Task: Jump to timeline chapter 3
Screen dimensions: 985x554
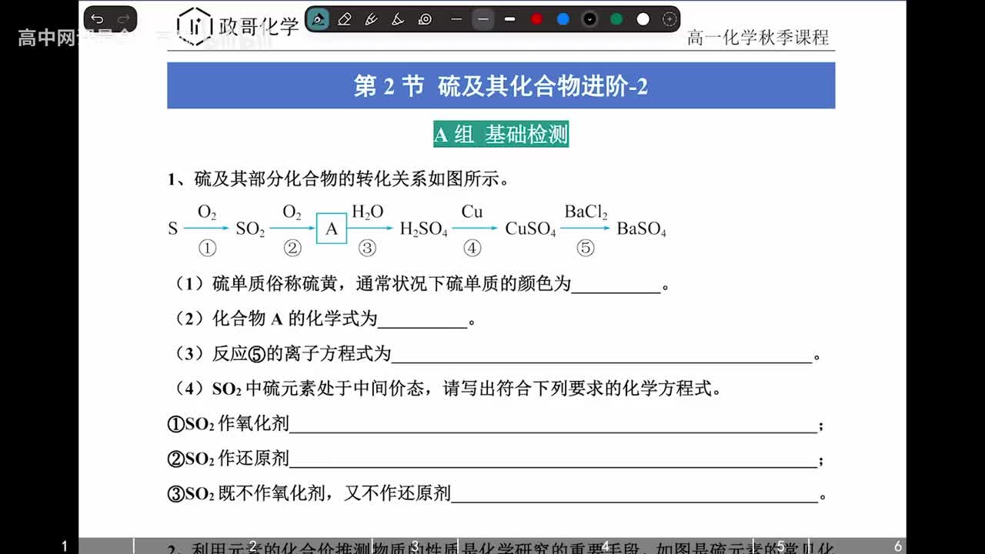Action: coord(415,546)
